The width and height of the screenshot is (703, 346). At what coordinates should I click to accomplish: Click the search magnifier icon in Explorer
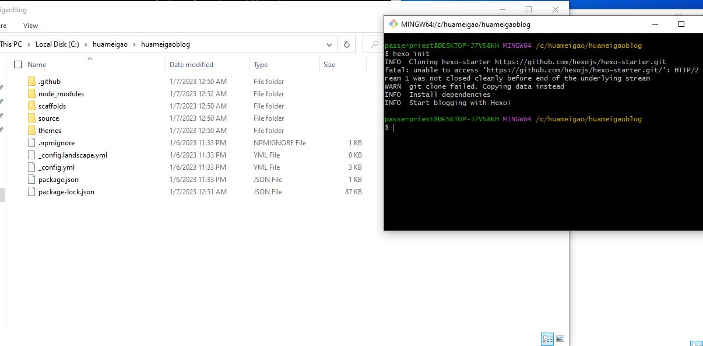[x=374, y=44]
